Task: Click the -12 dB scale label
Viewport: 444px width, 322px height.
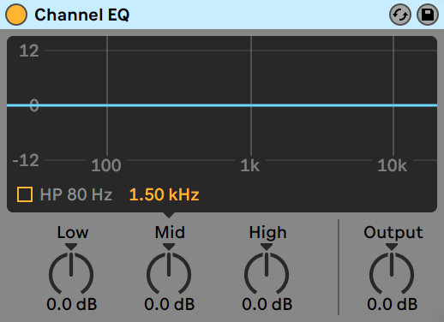Action: coord(26,160)
